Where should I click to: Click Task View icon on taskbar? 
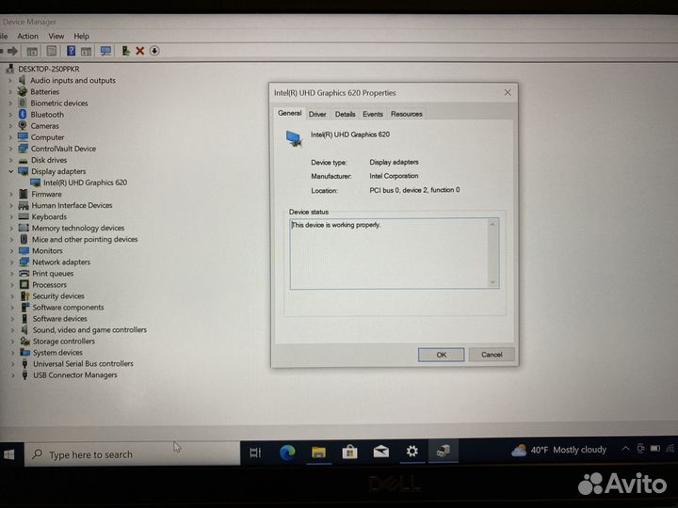255,452
